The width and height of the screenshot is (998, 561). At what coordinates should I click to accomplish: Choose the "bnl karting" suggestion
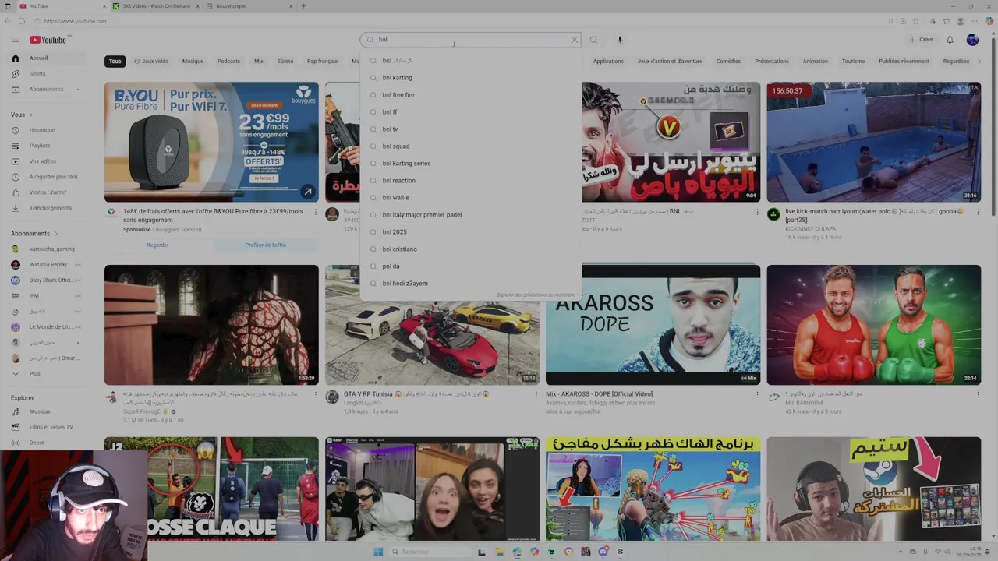471,78
